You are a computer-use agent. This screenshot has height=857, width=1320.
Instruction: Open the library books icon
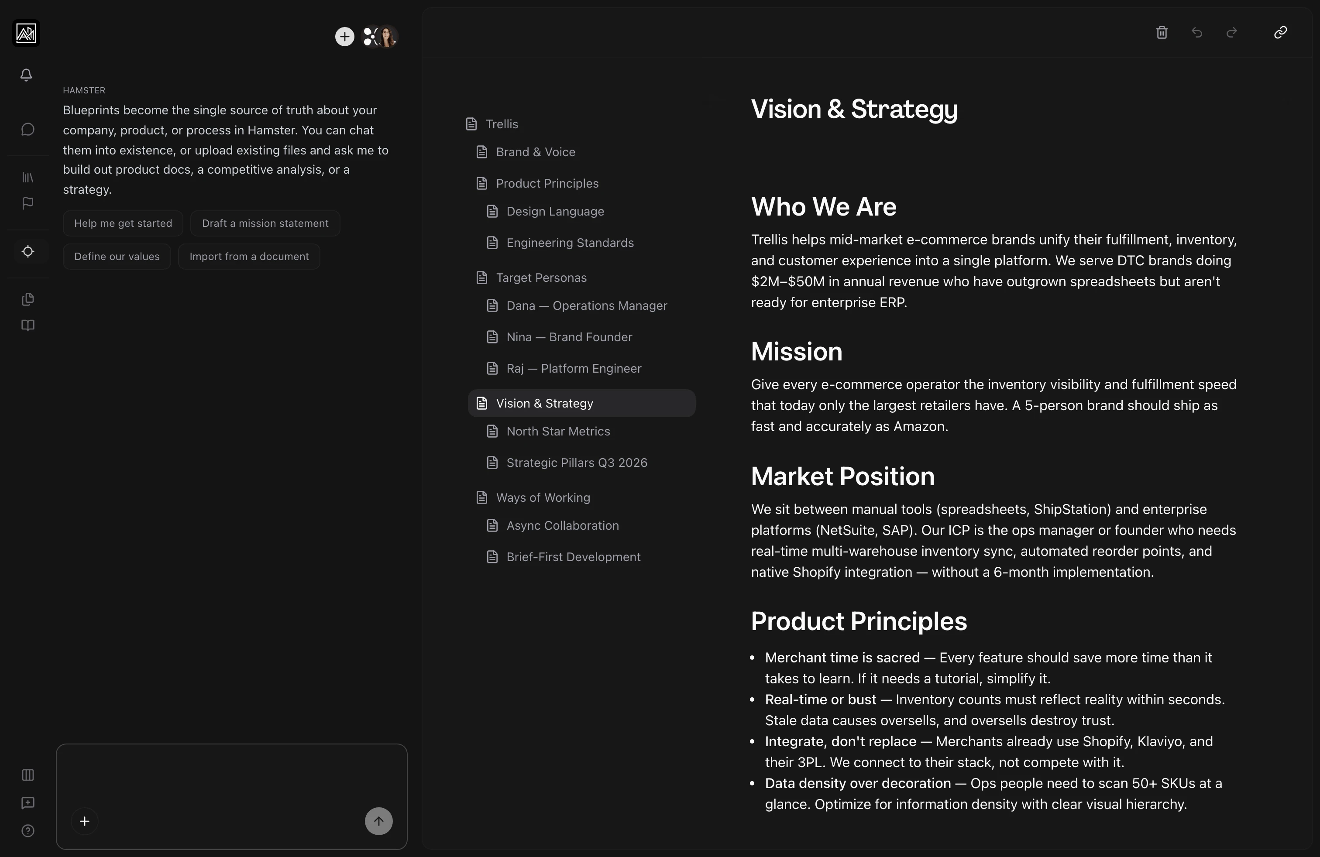pos(28,178)
